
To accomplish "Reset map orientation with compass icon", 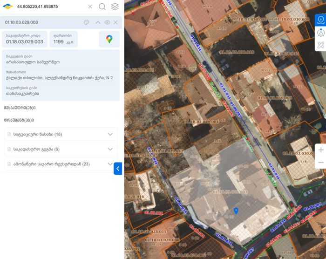I will (x=320, y=33).
